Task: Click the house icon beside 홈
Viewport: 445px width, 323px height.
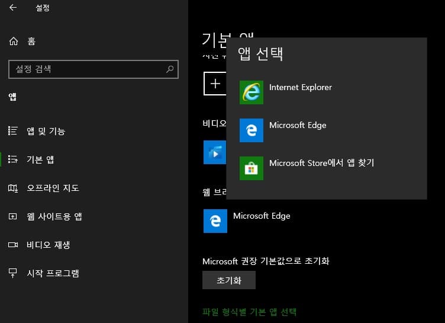Action: click(x=14, y=41)
